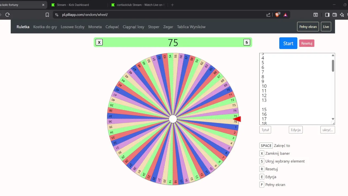The height and width of the screenshot is (196, 348).
Task: Click the ukryć button below list
Action: tap(328, 130)
